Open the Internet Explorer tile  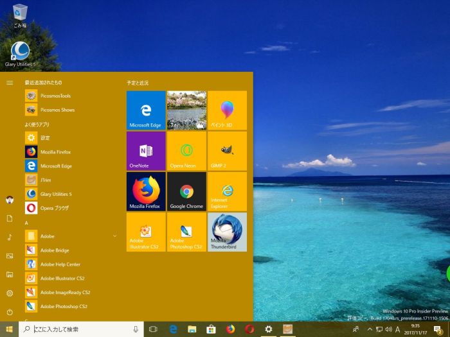(227, 191)
